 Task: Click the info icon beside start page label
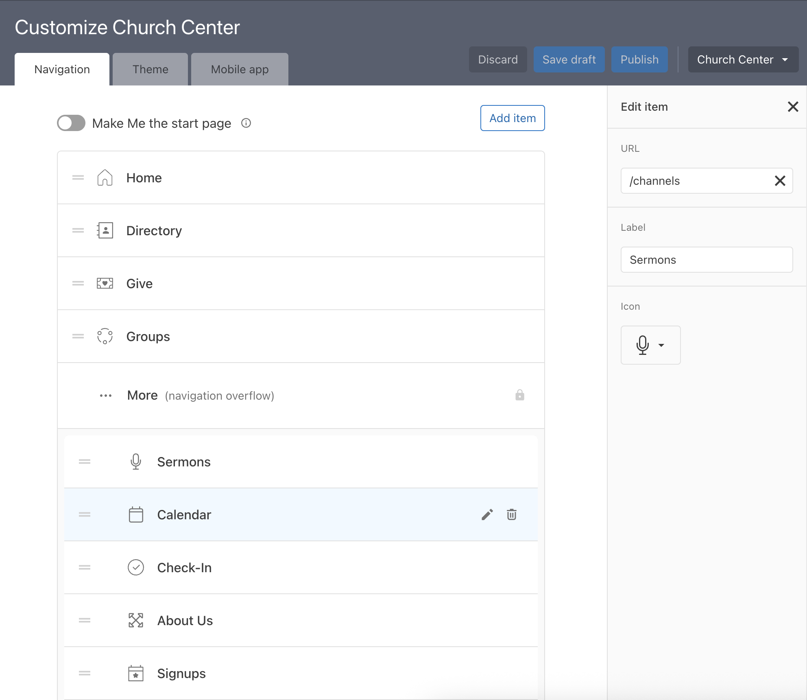pyautogui.click(x=246, y=123)
